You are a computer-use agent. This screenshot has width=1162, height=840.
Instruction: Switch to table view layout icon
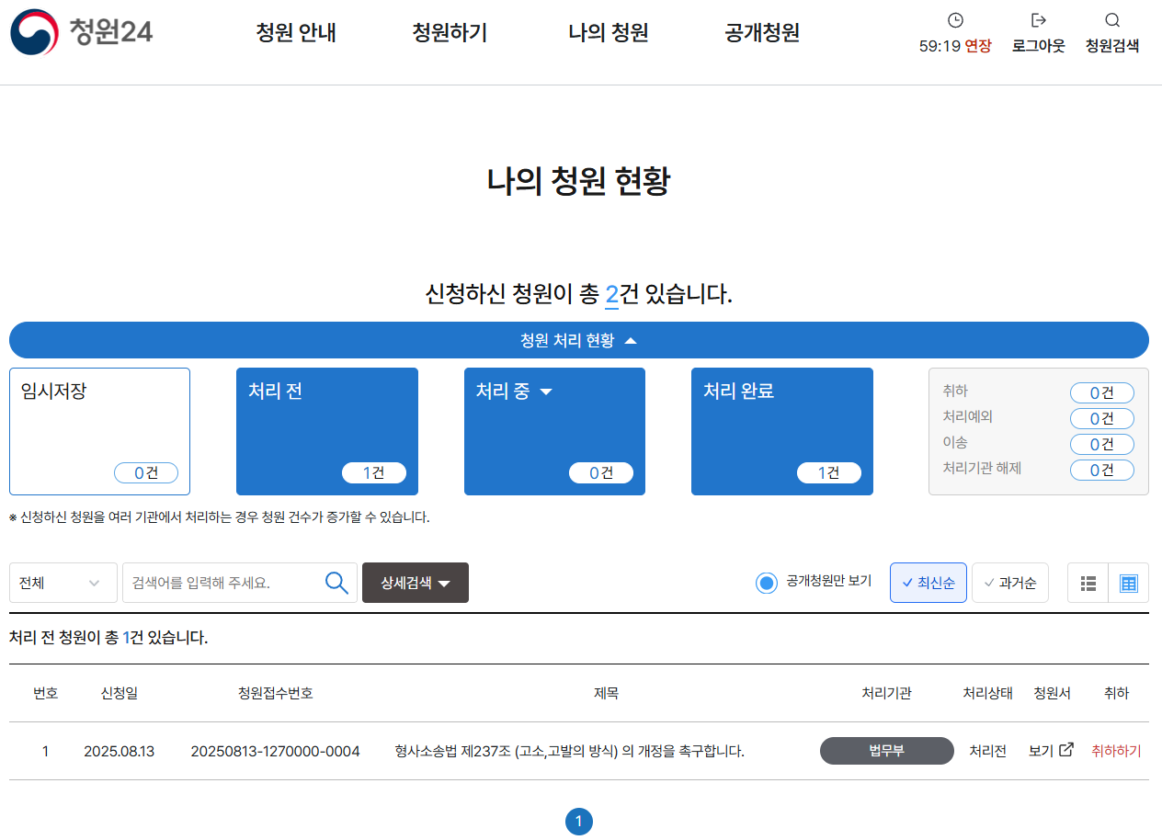point(1130,582)
